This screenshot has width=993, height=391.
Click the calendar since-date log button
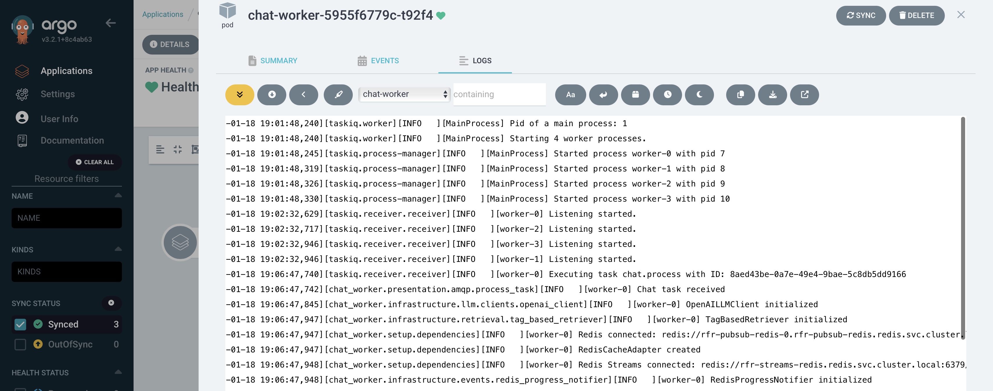click(635, 95)
